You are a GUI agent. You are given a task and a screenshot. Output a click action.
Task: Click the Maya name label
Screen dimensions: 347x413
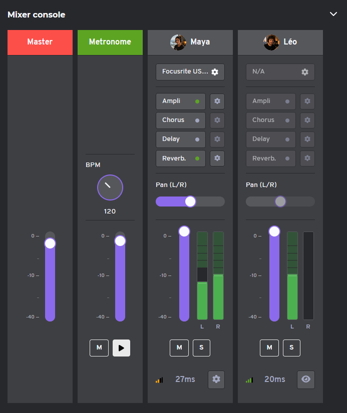pyautogui.click(x=200, y=42)
